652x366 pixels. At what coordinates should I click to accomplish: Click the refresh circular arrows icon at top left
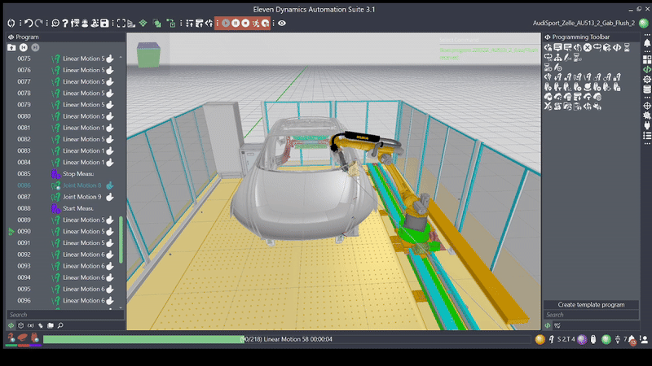(x=11, y=24)
